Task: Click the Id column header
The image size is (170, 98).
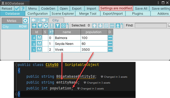Action: click(37, 32)
